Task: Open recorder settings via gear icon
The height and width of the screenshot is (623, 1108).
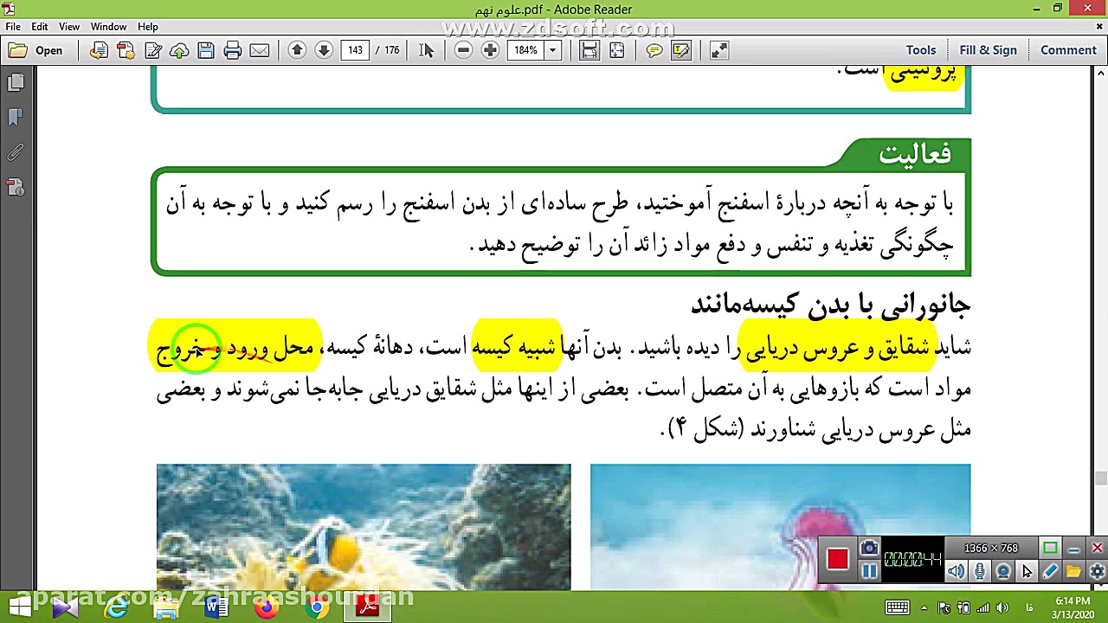Action: click(x=1096, y=570)
